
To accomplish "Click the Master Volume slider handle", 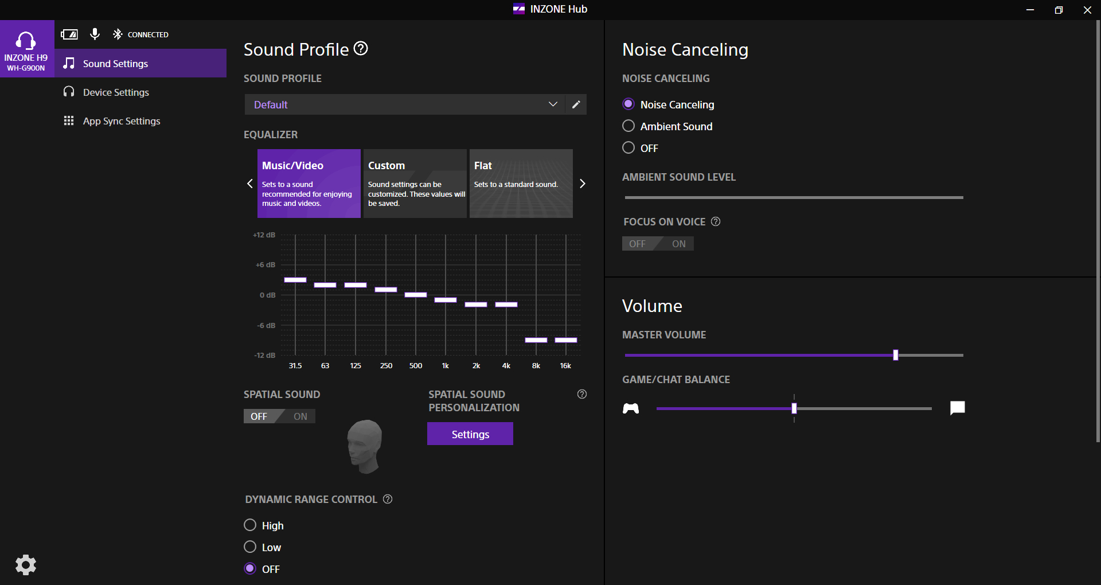I will point(896,356).
